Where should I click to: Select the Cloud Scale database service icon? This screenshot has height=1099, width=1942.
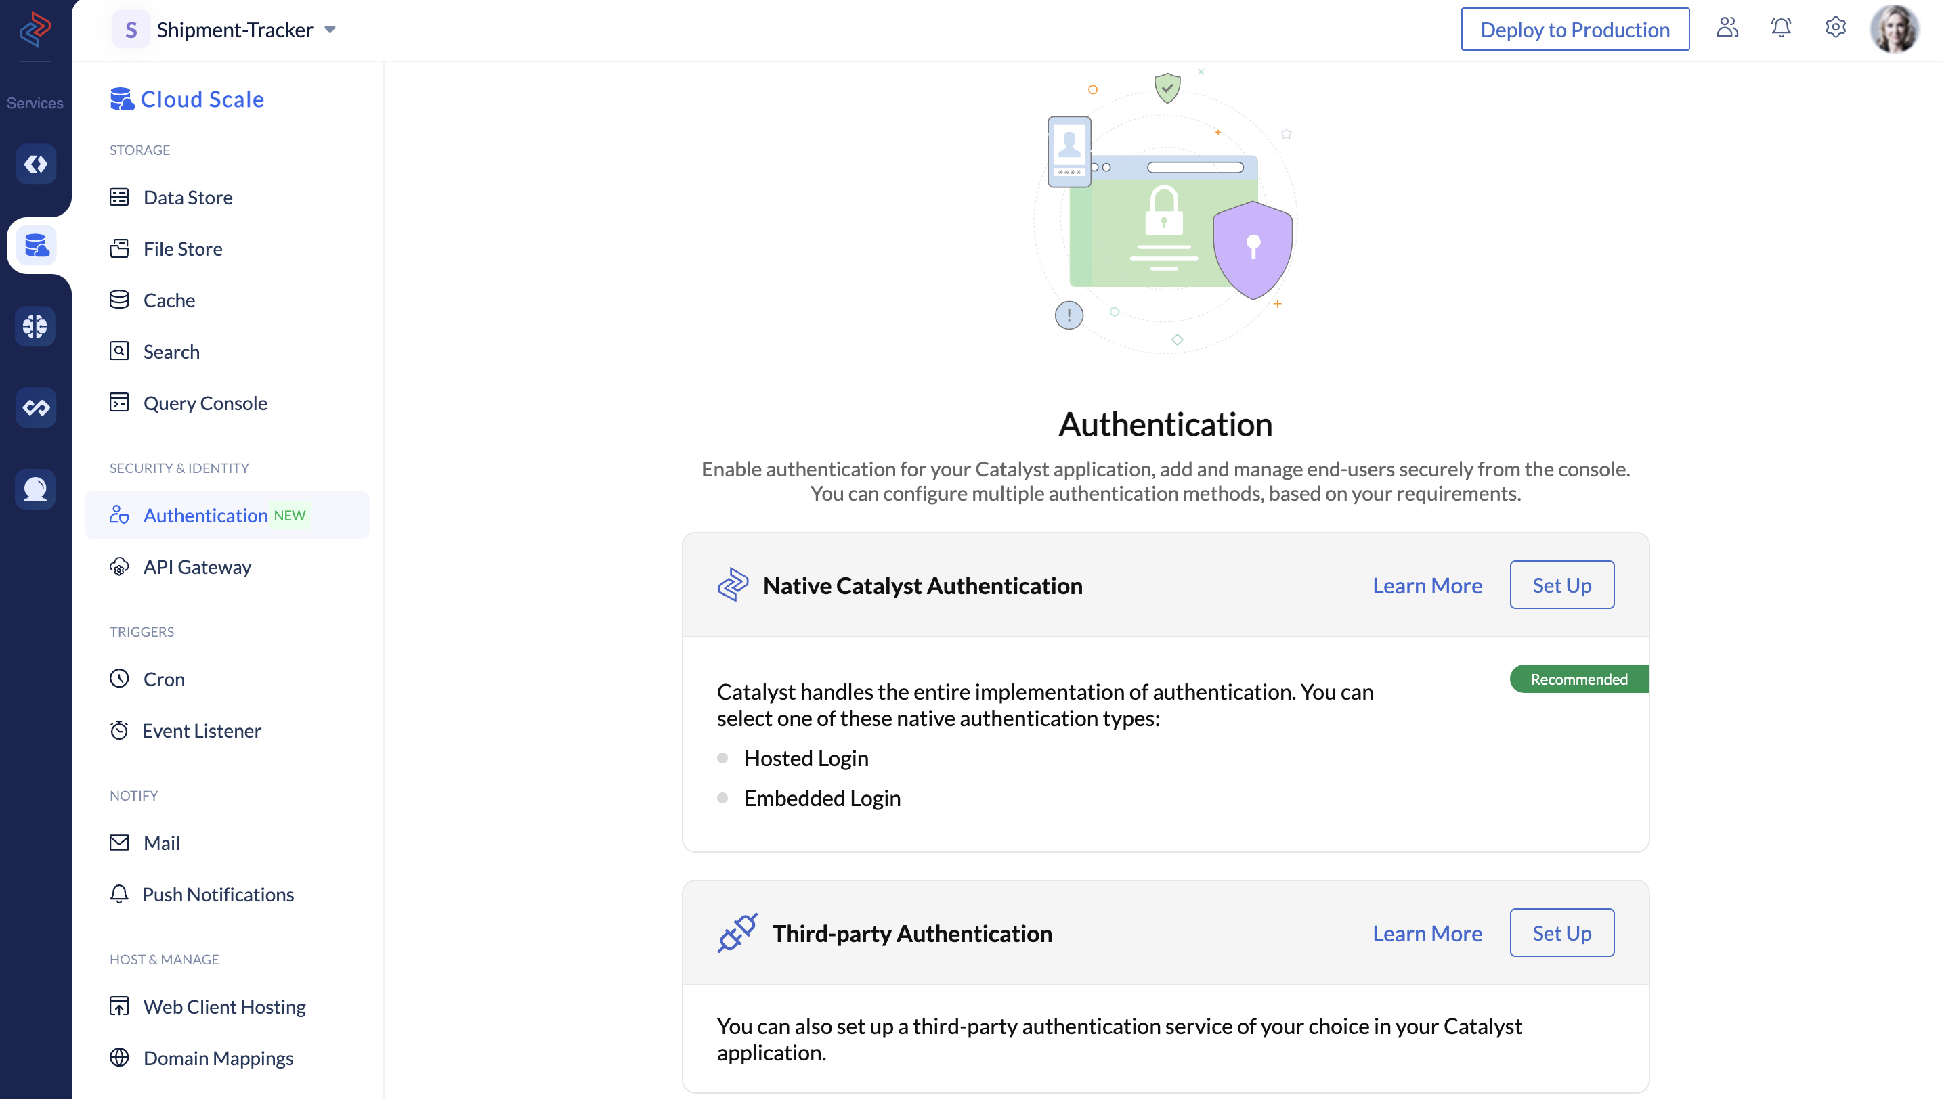tap(35, 245)
